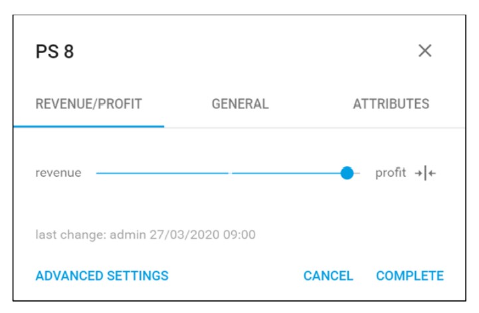Click the vertical bar in the centering icon
Image resolution: width=479 pixels, height=313 pixels.
(425, 173)
